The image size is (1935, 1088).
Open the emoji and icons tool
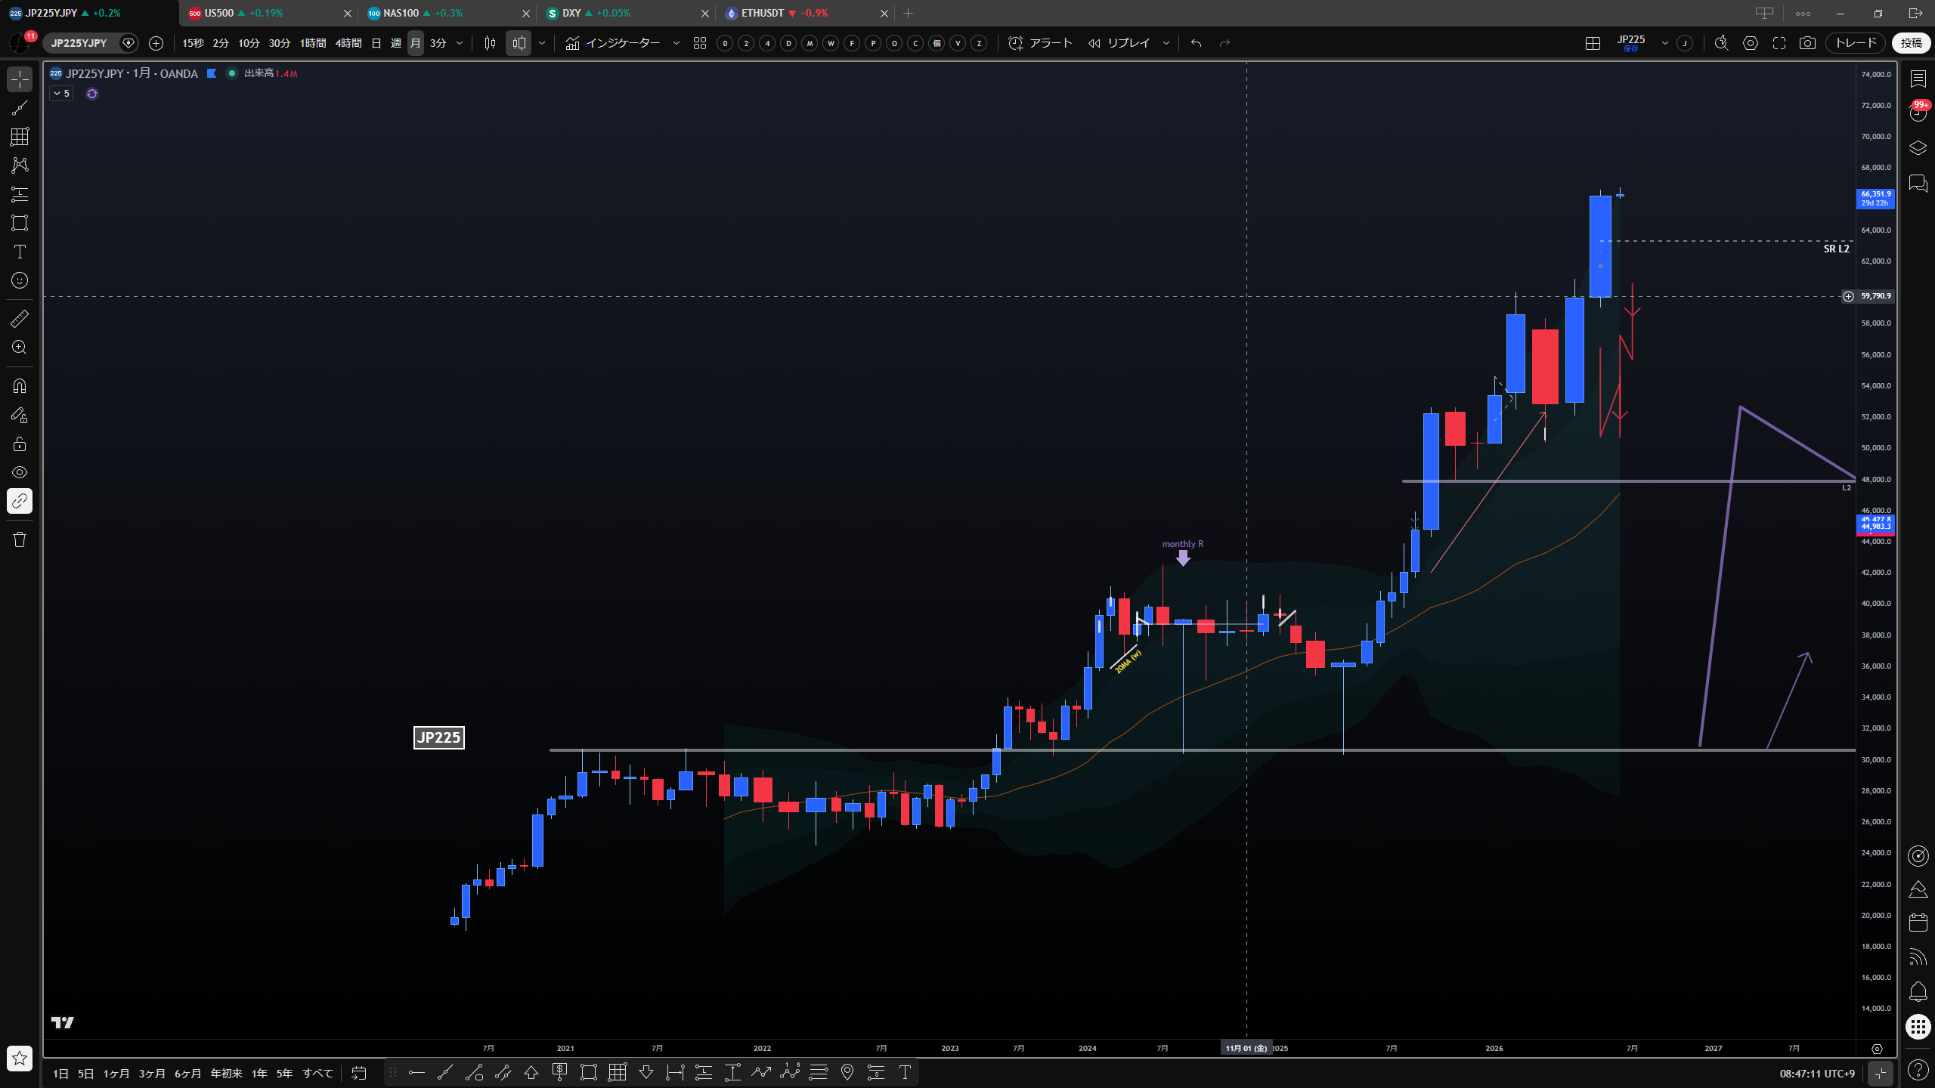point(20,280)
